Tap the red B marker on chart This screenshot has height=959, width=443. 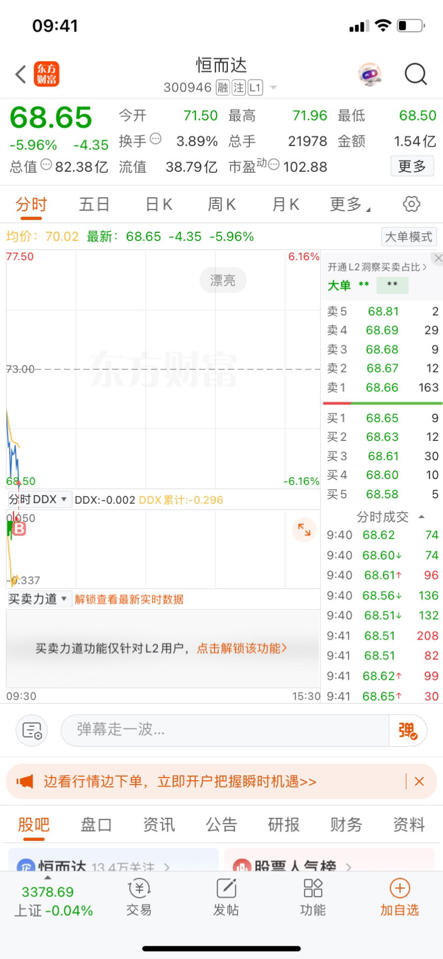[19, 529]
